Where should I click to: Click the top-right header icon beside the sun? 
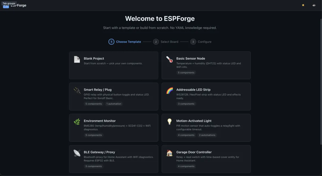[314, 5]
